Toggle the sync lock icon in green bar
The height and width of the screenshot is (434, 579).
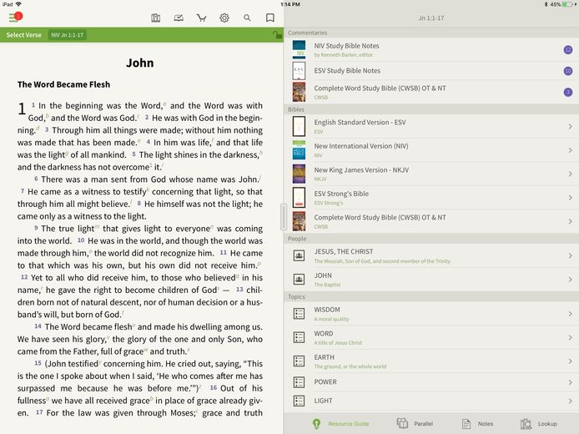(277, 35)
